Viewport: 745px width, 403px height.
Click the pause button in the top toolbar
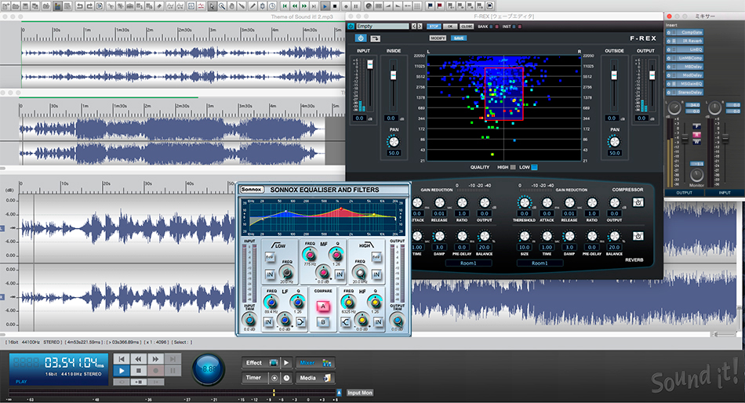pyautogui.click(x=356, y=6)
